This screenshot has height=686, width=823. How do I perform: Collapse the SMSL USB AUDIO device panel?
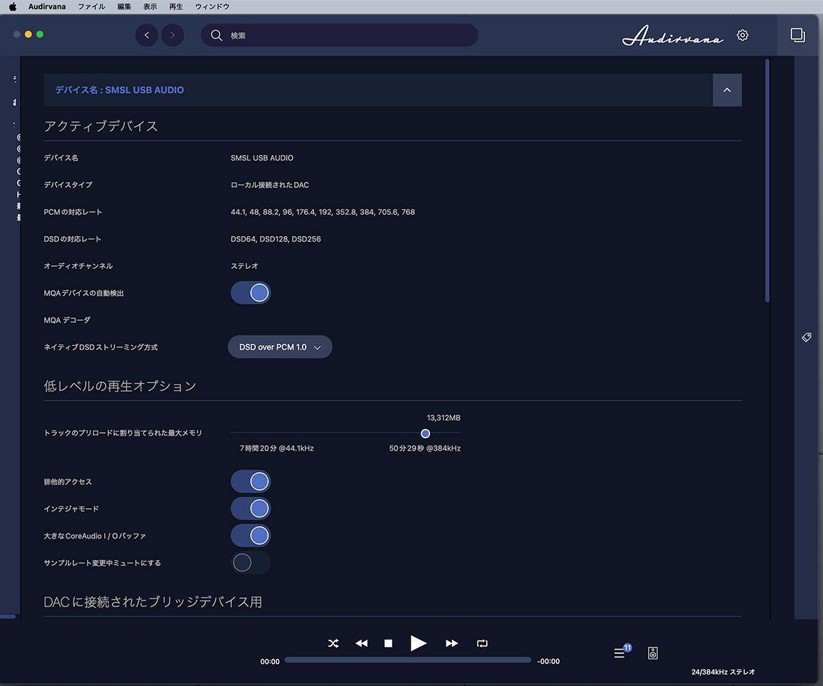point(727,90)
